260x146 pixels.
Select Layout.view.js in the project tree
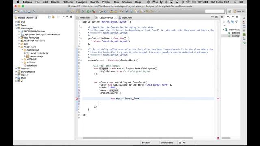[36, 56]
